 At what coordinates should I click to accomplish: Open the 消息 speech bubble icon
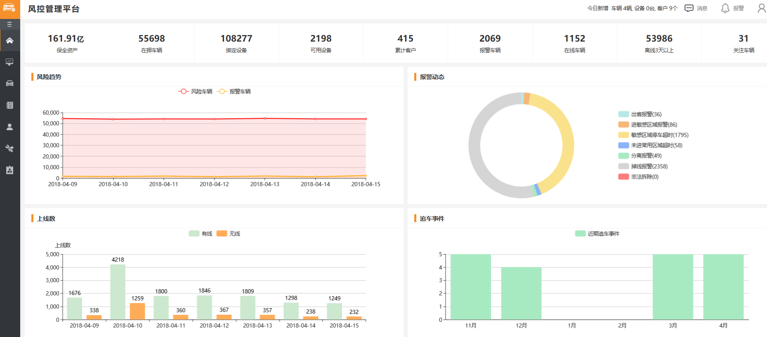point(689,8)
